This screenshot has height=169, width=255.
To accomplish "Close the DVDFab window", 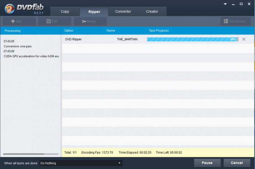I will click(x=249, y=4).
